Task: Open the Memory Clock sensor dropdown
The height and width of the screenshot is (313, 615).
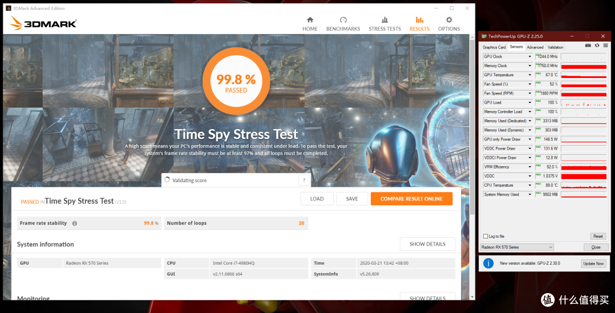Action: (x=530, y=66)
